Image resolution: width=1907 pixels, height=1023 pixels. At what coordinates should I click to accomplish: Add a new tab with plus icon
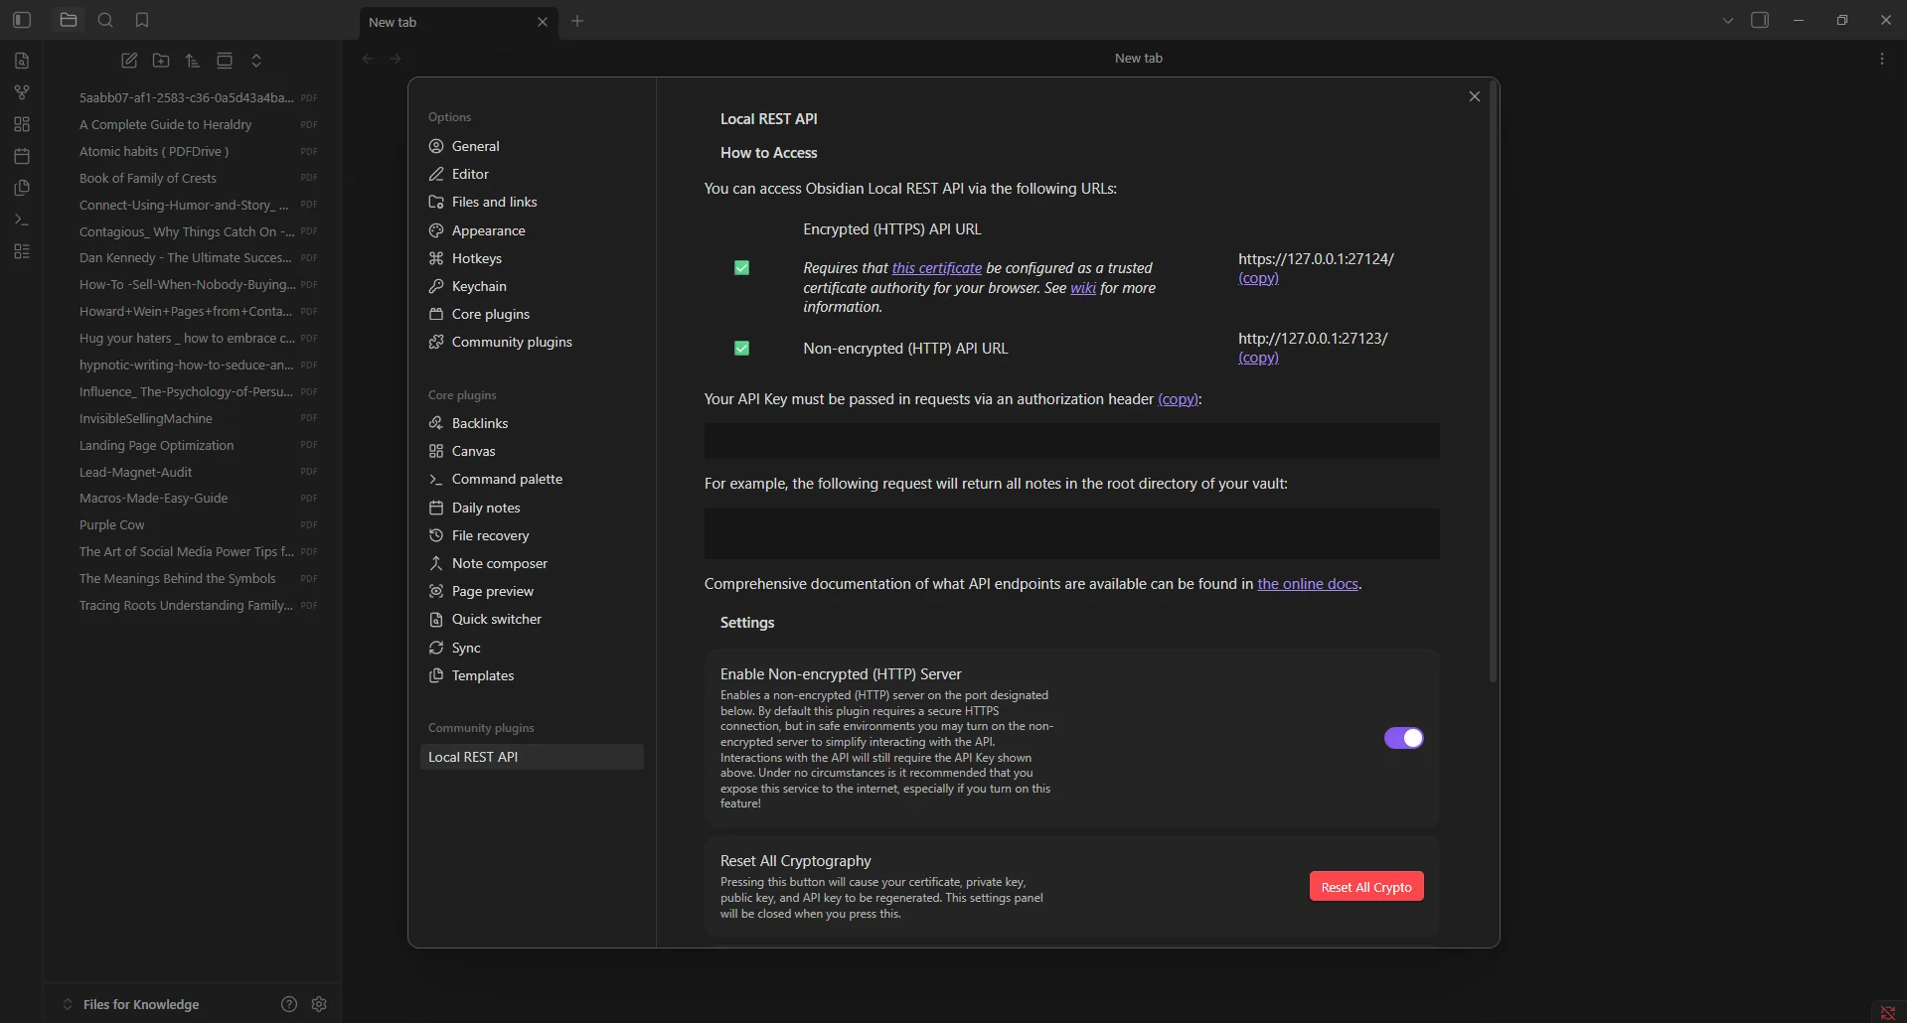tap(577, 21)
